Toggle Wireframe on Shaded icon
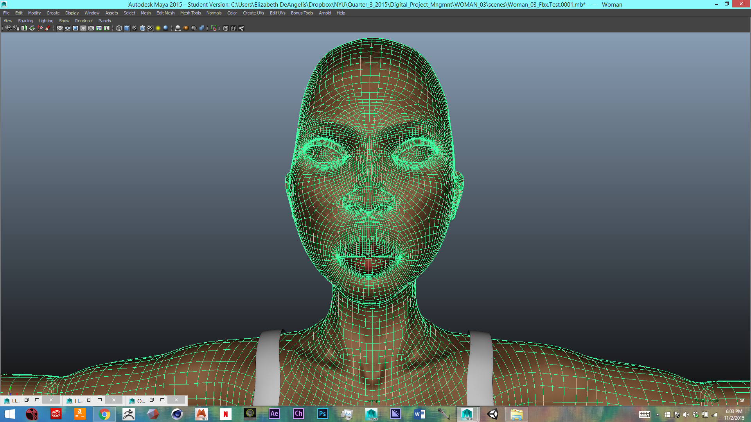 click(x=142, y=28)
